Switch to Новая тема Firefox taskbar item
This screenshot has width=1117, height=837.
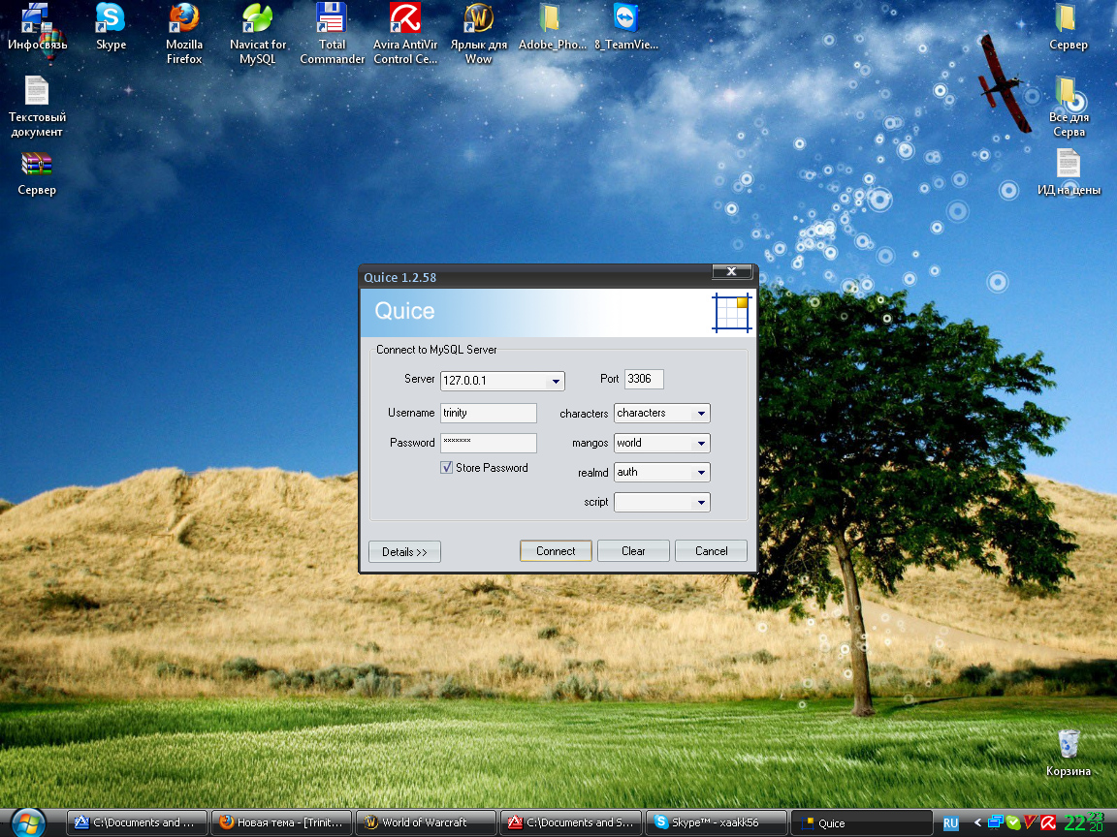click(x=282, y=822)
